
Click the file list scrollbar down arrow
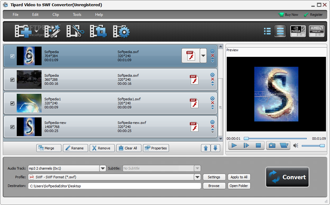click(221, 139)
